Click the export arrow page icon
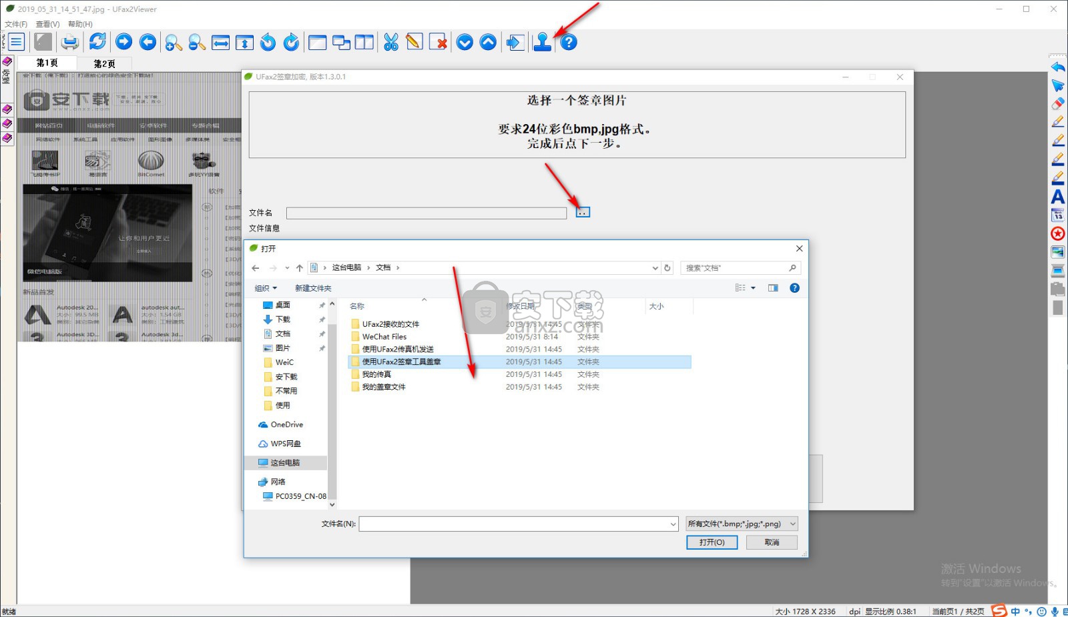This screenshot has width=1068, height=617. coord(515,42)
